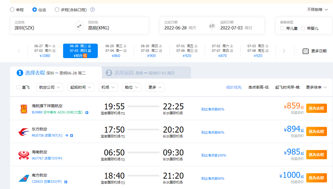Open the multi-trip help question mark icon
This screenshot has height=189, width=333.
[92, 10]
